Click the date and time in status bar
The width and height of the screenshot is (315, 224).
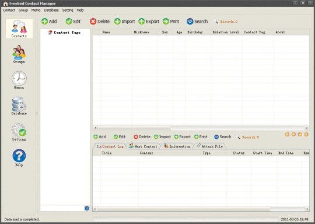tap(295, 219)
